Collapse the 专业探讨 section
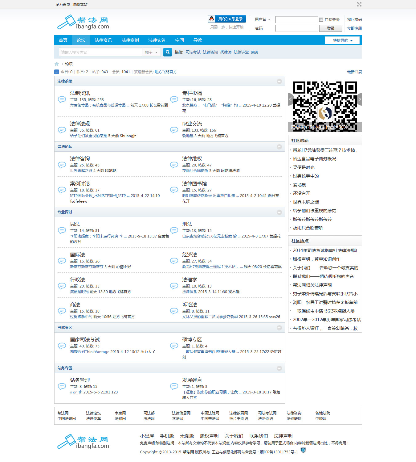Screen dimensions: 416x462 click(279, 212)
